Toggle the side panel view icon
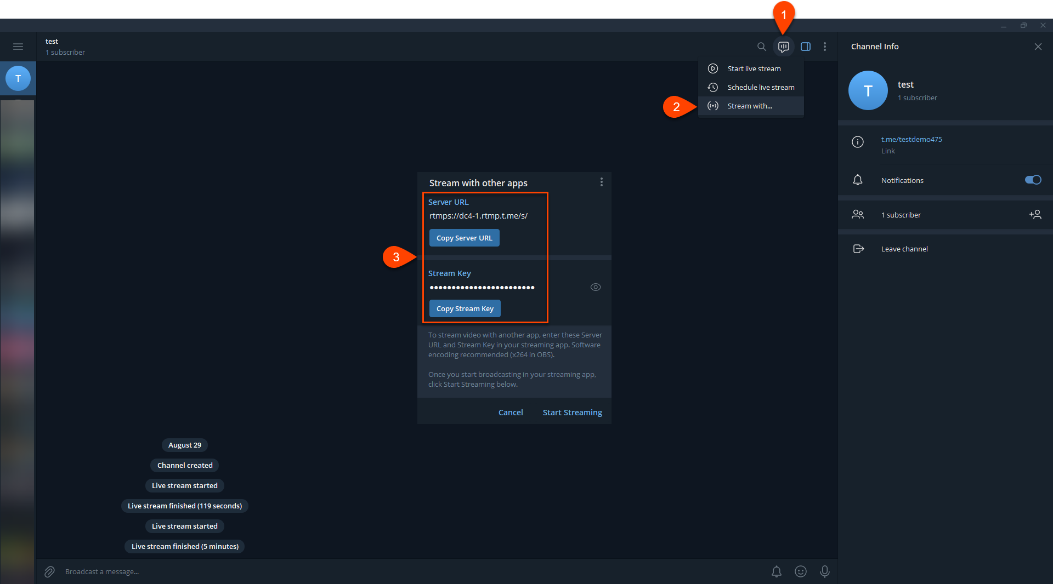The image size is (1053, 584). point(806,47)
